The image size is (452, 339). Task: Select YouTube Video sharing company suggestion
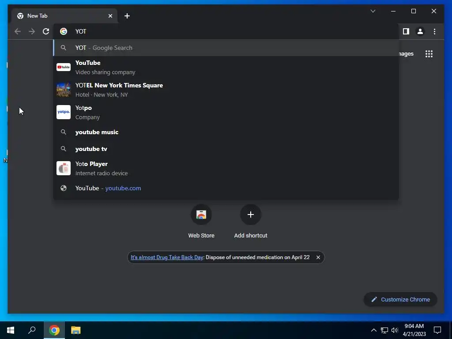pos(226,68)
